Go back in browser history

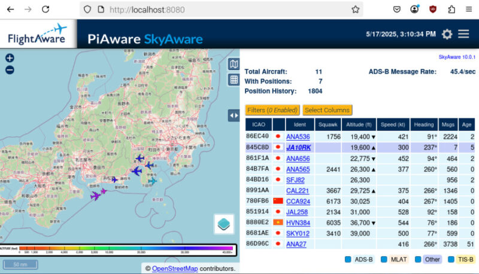tap(10, 10)
